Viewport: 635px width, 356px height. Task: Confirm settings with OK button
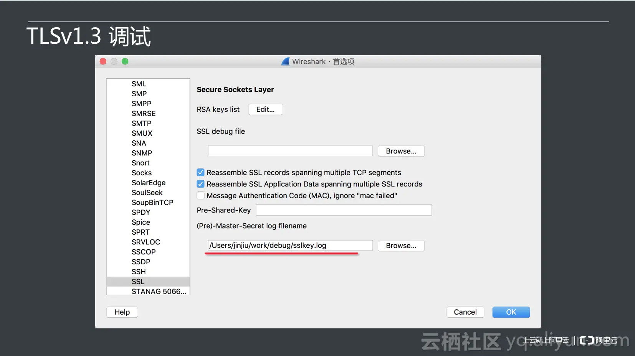coord(511,312)
